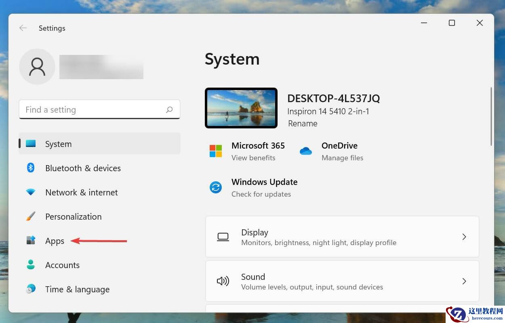The width and height of the screenshot is (505, 323).
Task: Click the Microsoft 365 logo
Action: pyautogui.click(x=215, y=151)
